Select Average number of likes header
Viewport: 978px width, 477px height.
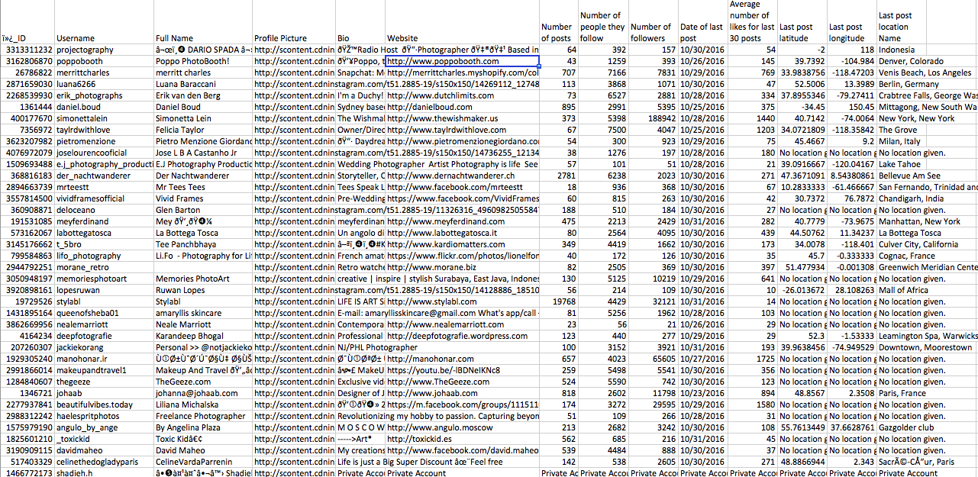point(752,22)
